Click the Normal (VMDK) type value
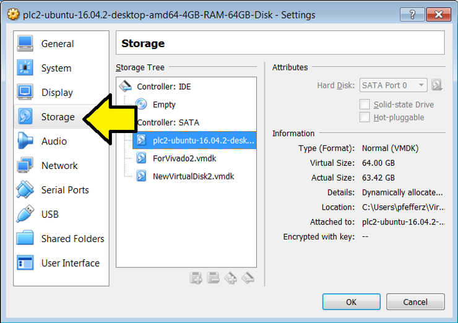Image resolution: width=458 pixels, height=323 pixels. (391, 149)
